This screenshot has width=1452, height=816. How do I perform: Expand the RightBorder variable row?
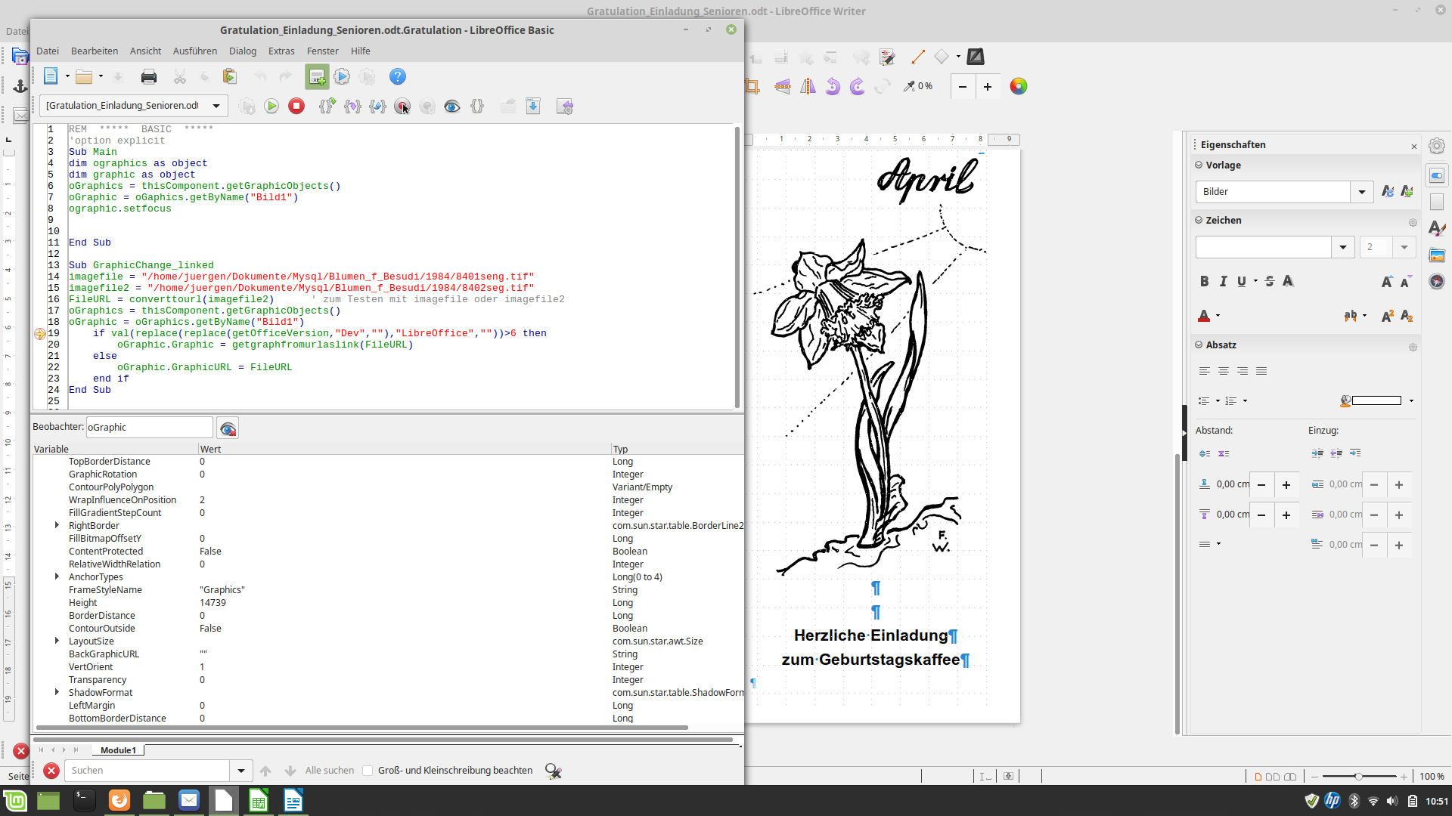coord(57,525)
